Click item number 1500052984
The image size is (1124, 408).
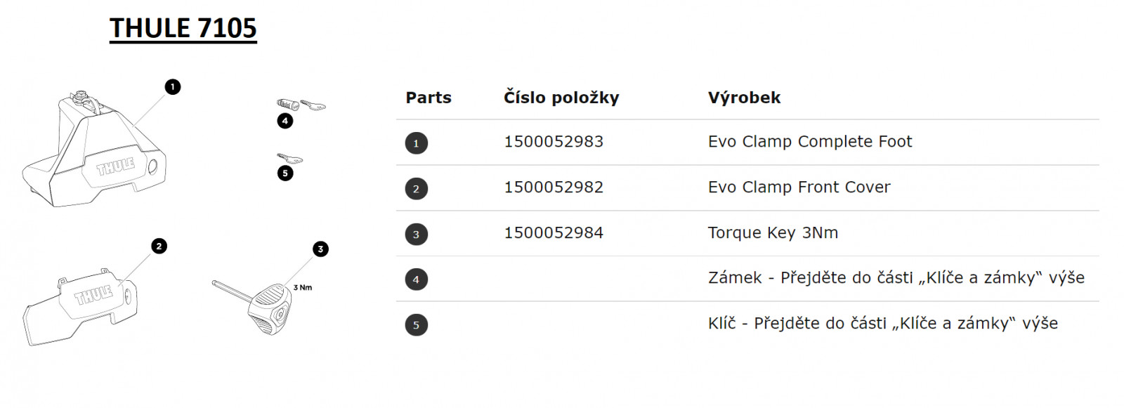pos(554,233)
